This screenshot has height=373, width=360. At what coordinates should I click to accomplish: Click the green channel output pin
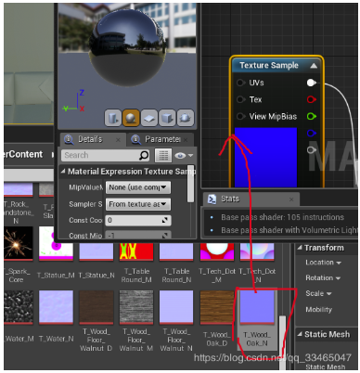coord(311,116)
